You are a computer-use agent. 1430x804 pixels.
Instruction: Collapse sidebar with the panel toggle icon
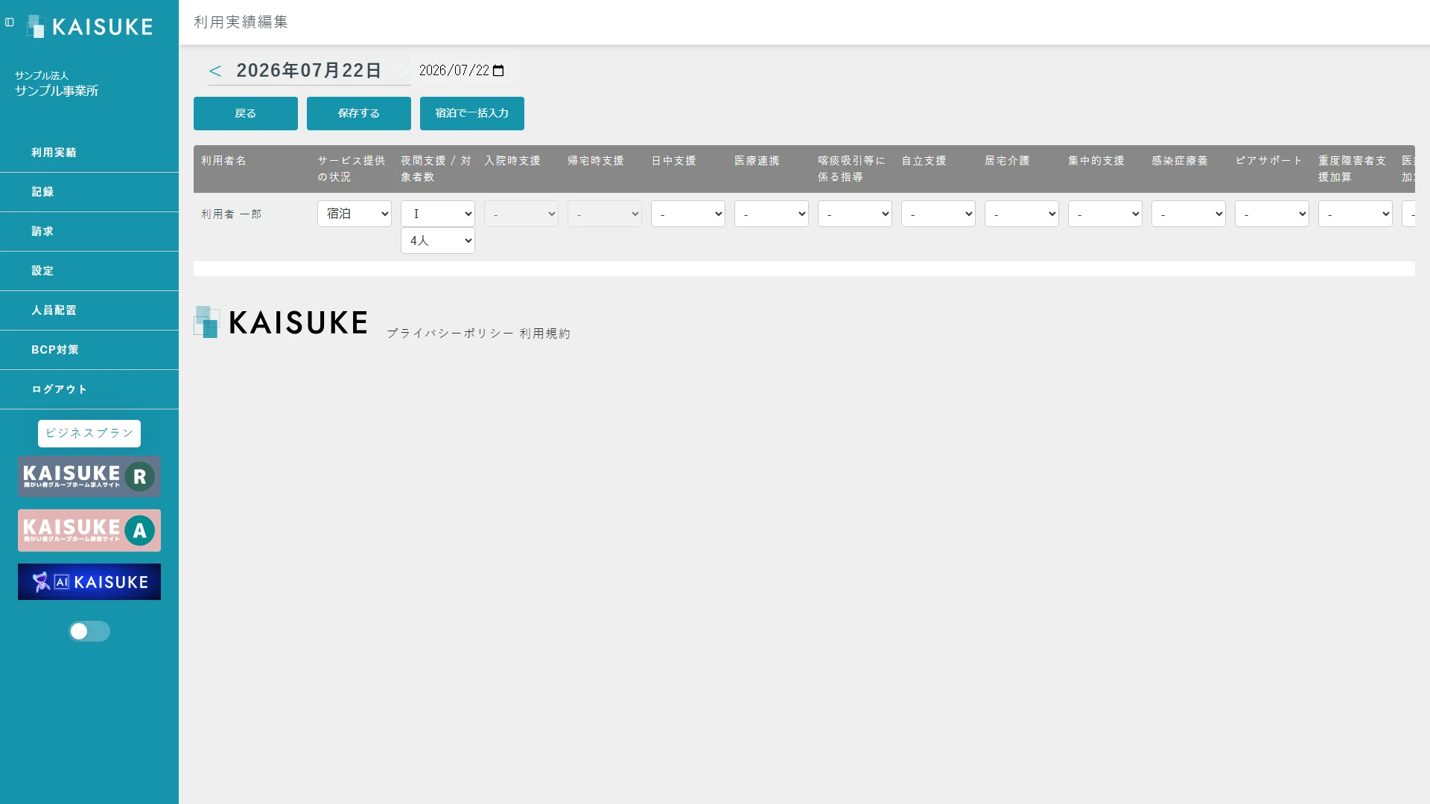(x=10, y=22)
